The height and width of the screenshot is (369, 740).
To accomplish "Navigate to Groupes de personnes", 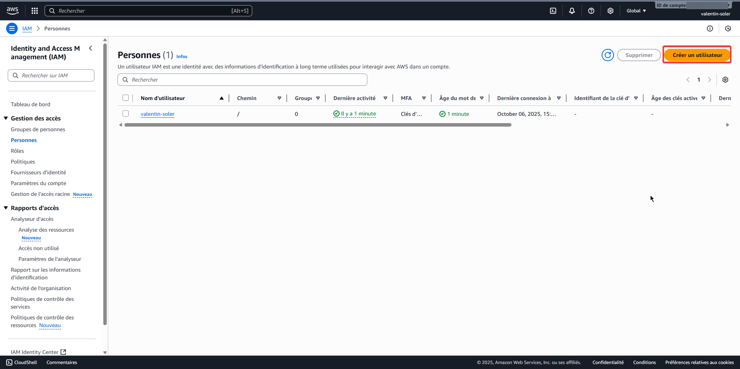I will tap(38, 129).
